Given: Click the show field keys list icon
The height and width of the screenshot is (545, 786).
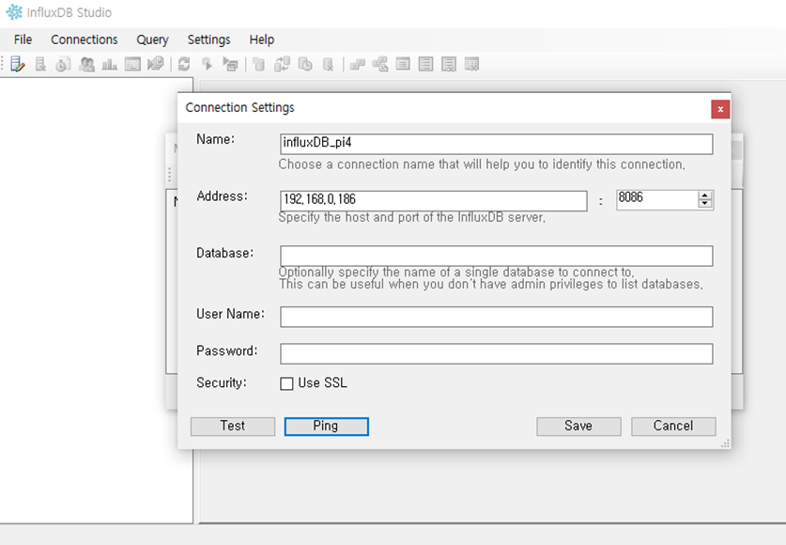Looking at the screenshot, I should pos(426,64).
